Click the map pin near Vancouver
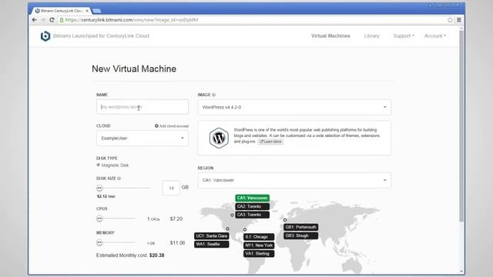Image resolution: width=493 pixels, height=277 pixels. 232,215
